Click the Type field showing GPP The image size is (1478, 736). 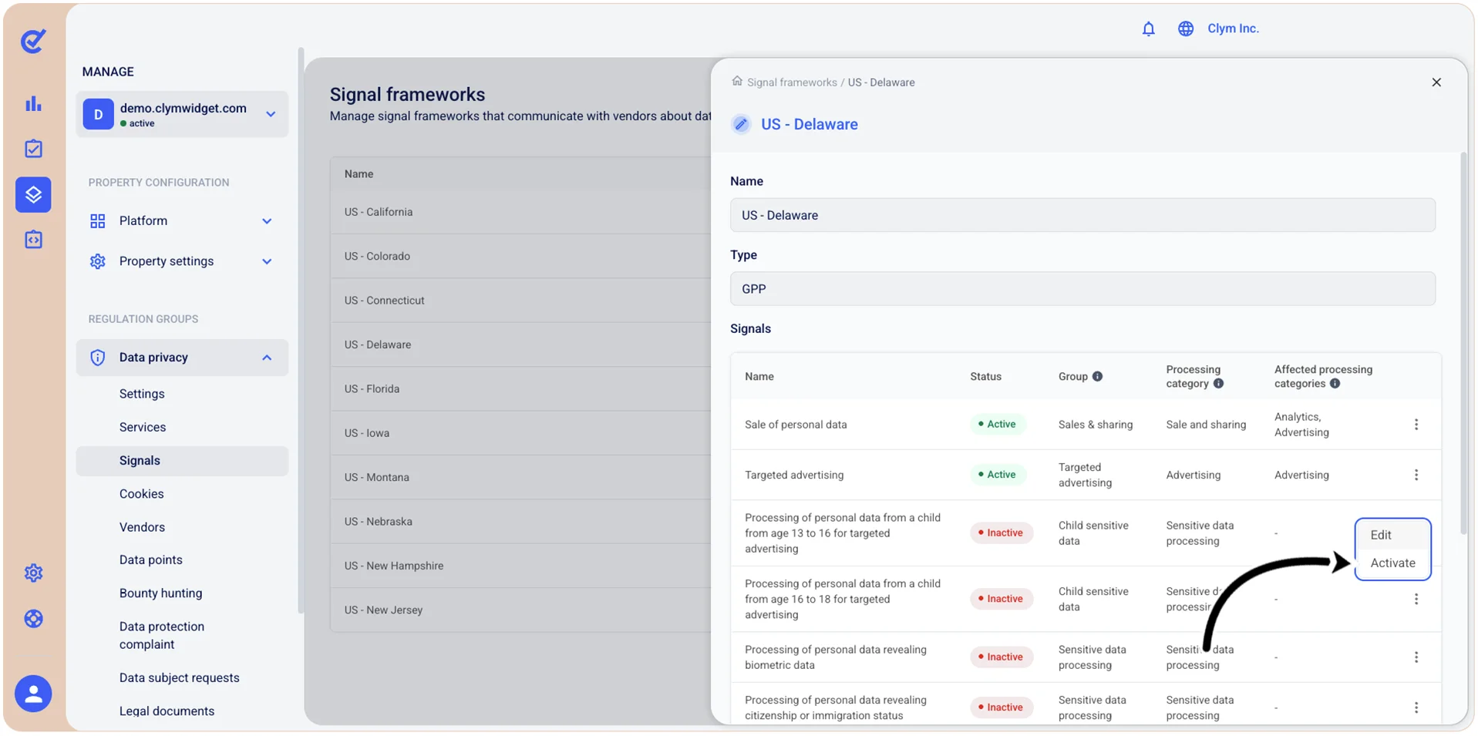pos(1082,289)
